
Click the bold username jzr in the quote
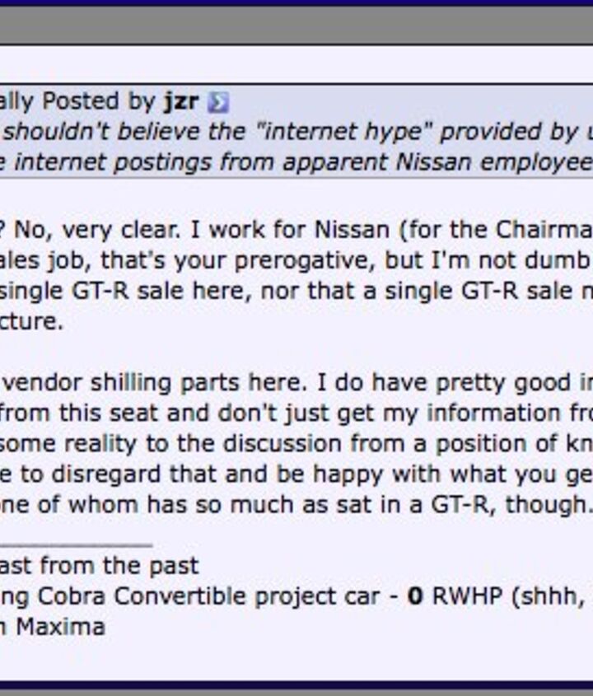[x=180, y=101]
